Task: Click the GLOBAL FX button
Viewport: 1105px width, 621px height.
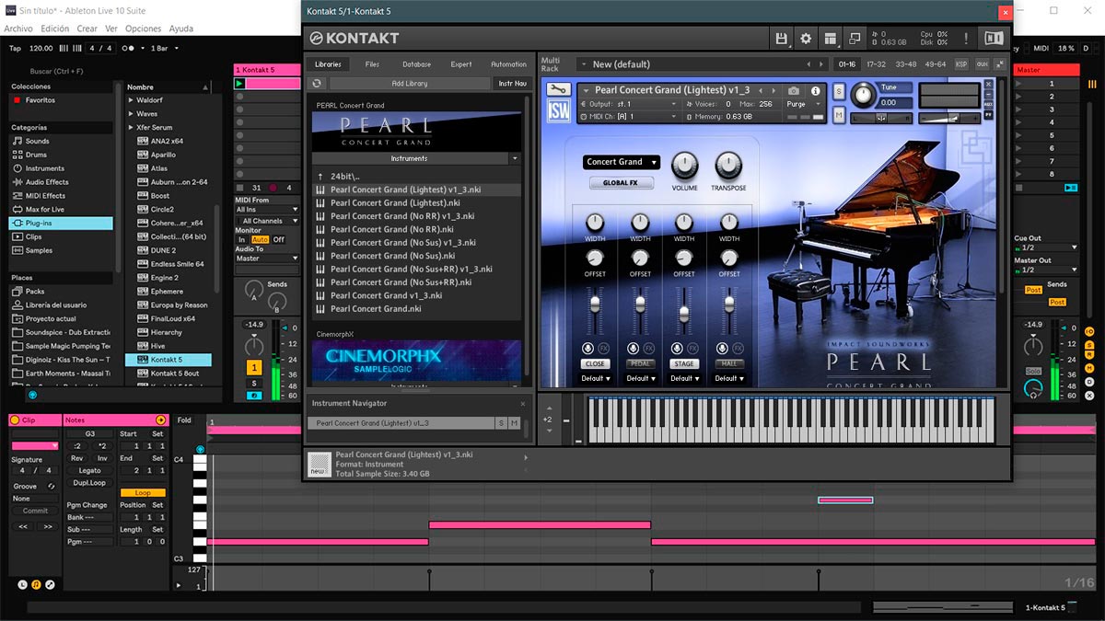Action: tap(620, 183)
